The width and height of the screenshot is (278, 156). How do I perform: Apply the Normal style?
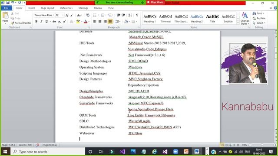[165, 18]
